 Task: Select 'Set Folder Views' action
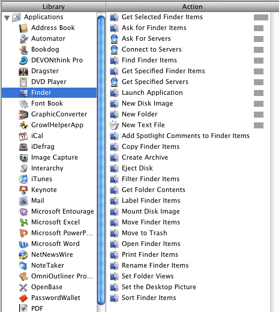(x=148, y=276)
